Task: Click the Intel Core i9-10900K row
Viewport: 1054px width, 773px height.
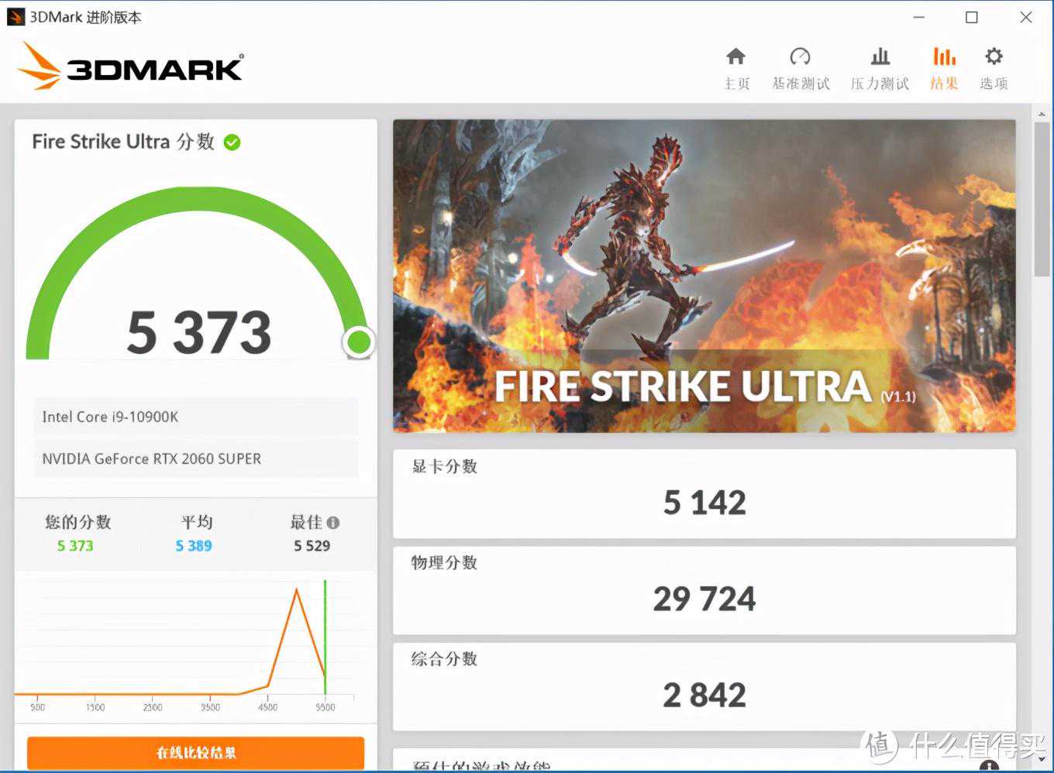Action: click(x=195, y=417)
